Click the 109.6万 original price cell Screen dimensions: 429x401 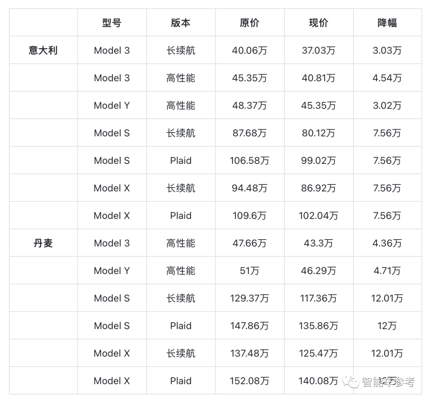(x=249, y=216)
